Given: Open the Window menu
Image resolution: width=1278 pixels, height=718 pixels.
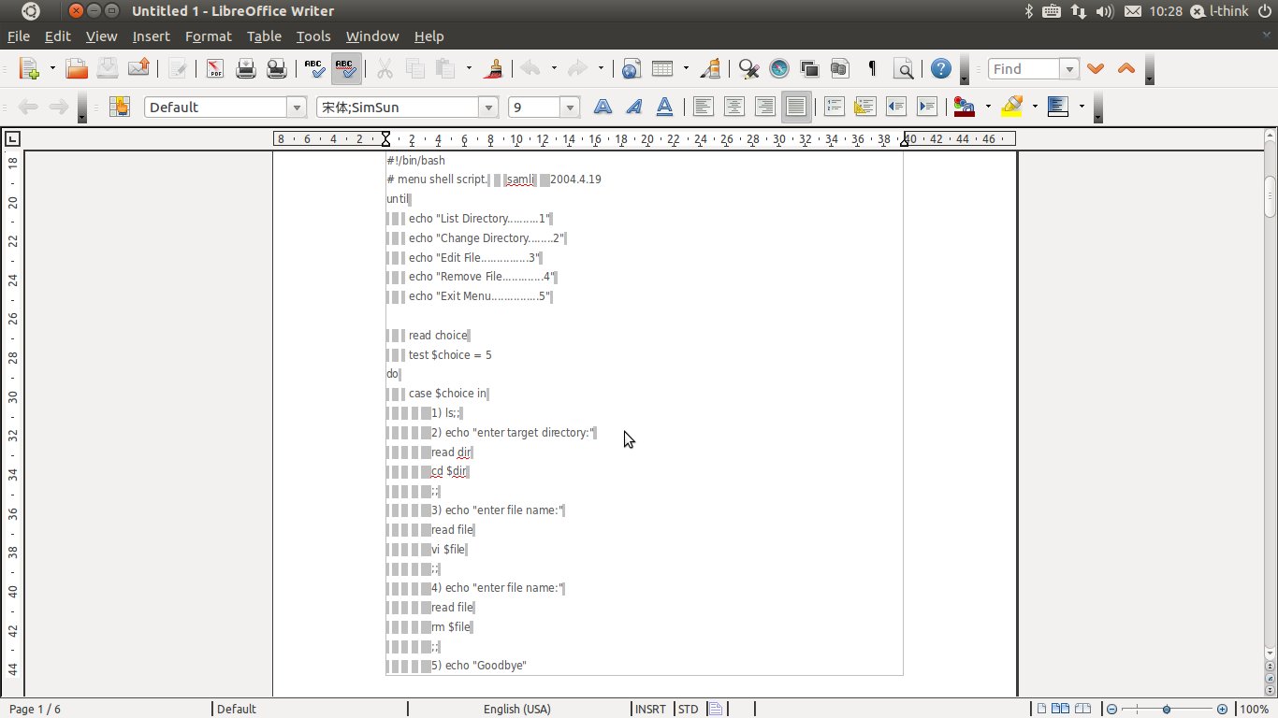Looking at the screenshot, I should (x=372, y=36).
